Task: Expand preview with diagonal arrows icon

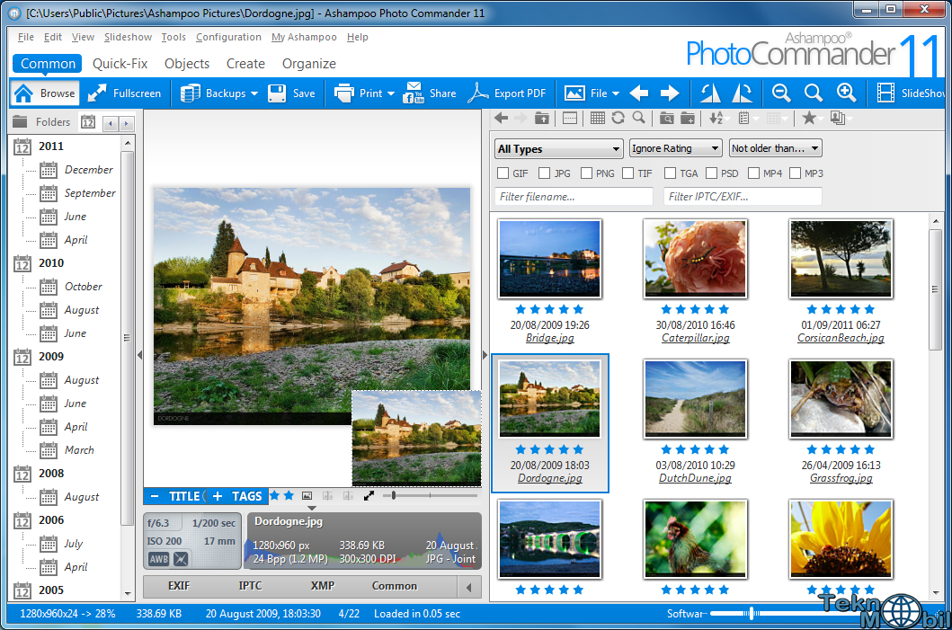Action: coord(369,496)
